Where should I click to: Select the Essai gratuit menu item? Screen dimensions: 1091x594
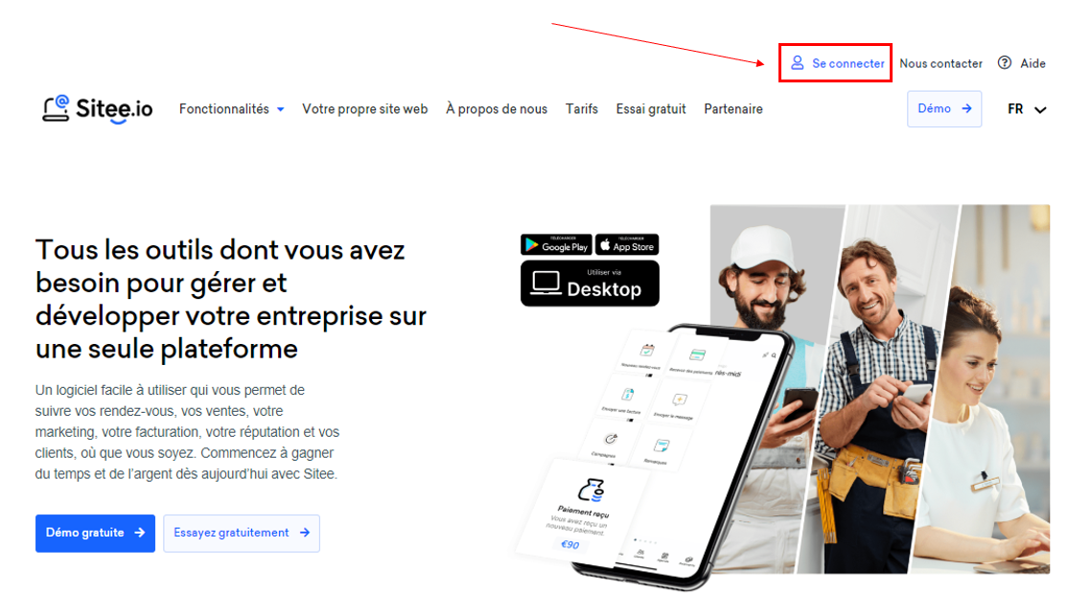[651, 109]
